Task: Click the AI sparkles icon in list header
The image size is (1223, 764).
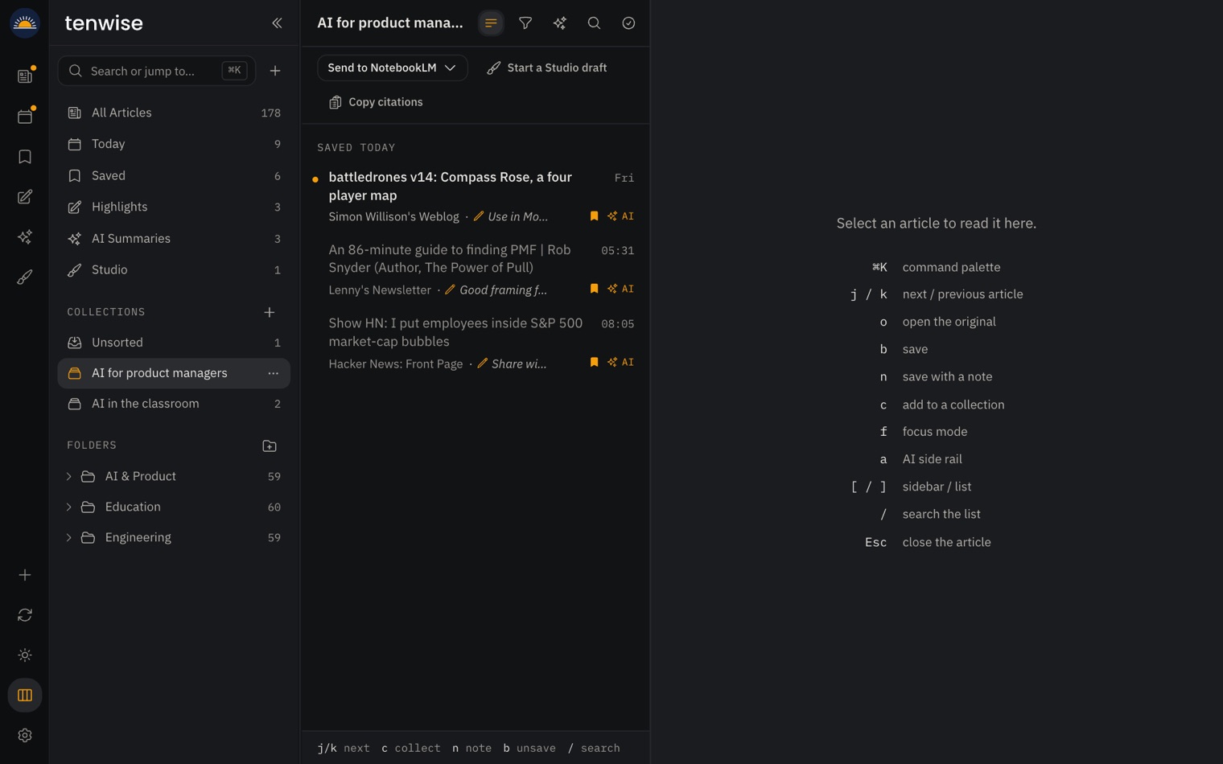Action: (560, 23)
